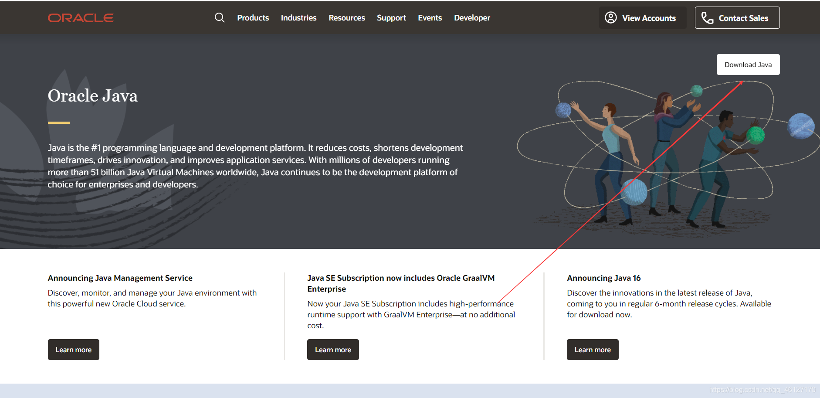820x398 pixels.
Task: Open the search magnifier icon
Action: (x=220, y=17)
